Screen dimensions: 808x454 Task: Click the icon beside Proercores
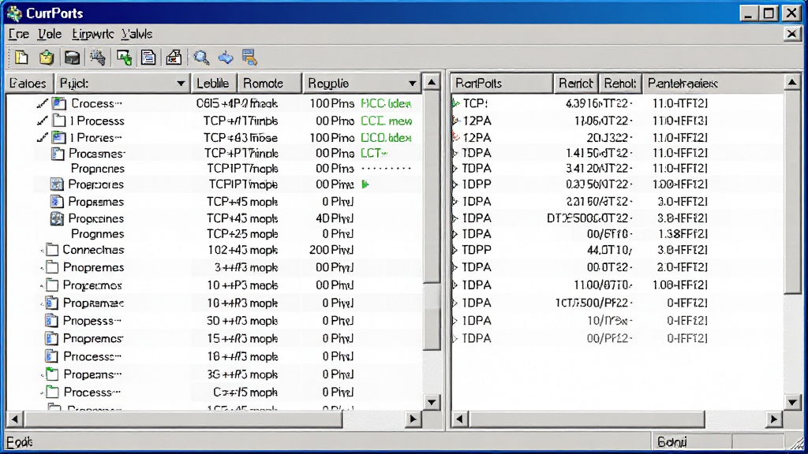coord(57,184)
